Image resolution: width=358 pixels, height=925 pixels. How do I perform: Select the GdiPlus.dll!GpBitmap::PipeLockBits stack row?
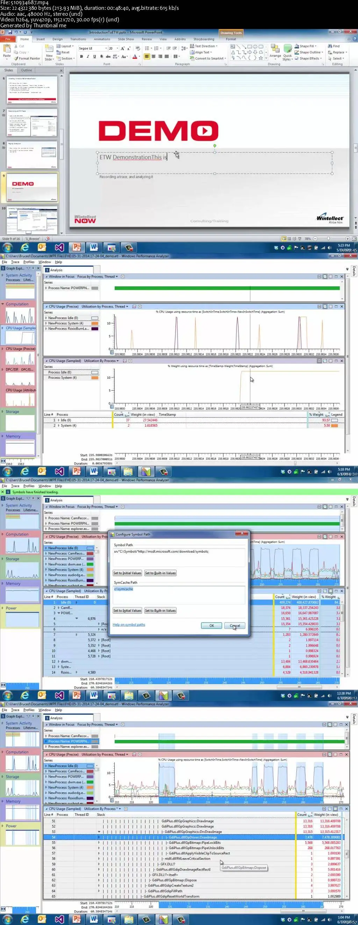(x=195, y=842)
